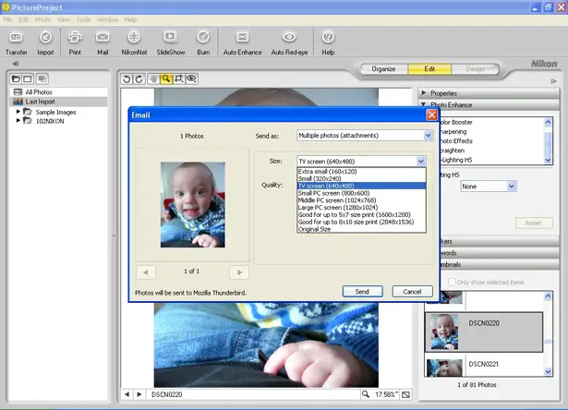Select 'Good for up to 5x7 size print' option
The height and width of the screenshot is (410, 568).
[361, 215]
